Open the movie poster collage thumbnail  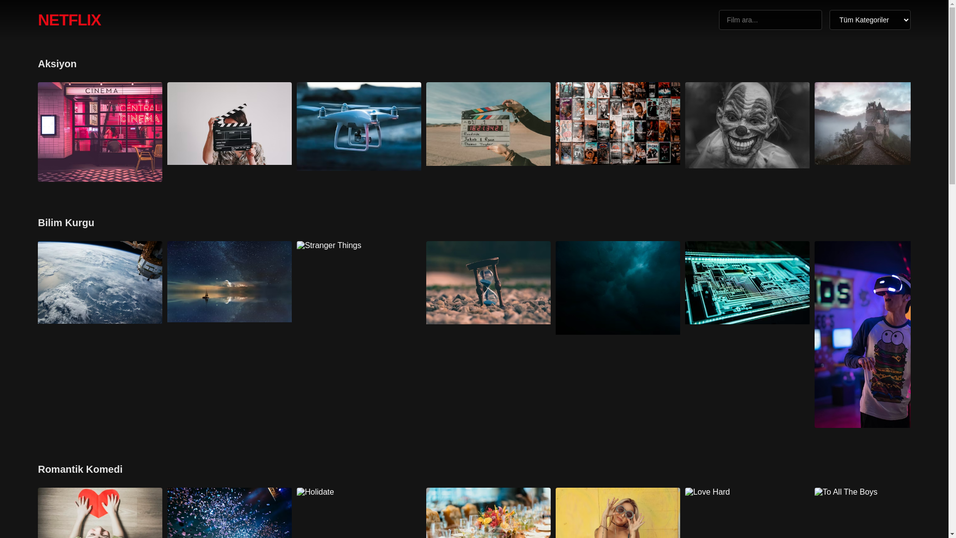pyautogui.click(x=618, y=124)
